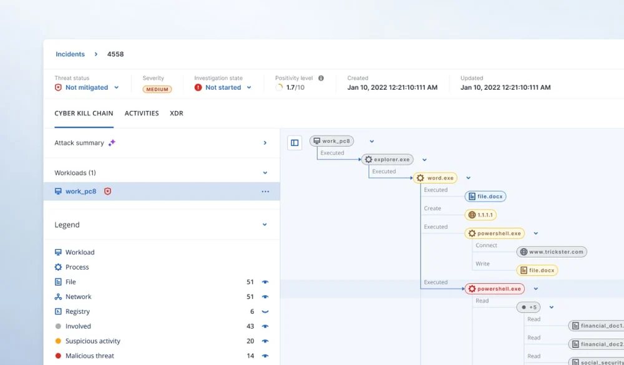Collapse the work_pc8 node chevron
The width and height of the screenshot is (624, 365).
click(x=372, y=141)
